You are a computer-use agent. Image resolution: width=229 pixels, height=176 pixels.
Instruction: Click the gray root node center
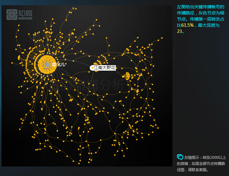click(x=47, y=65)
